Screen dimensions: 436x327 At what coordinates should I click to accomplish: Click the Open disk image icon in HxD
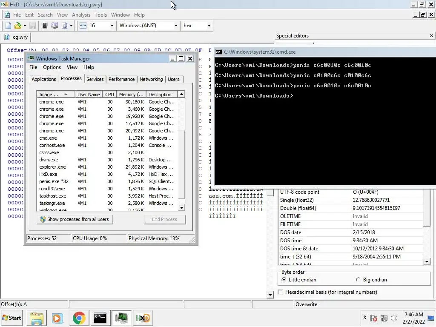point(65,26)
